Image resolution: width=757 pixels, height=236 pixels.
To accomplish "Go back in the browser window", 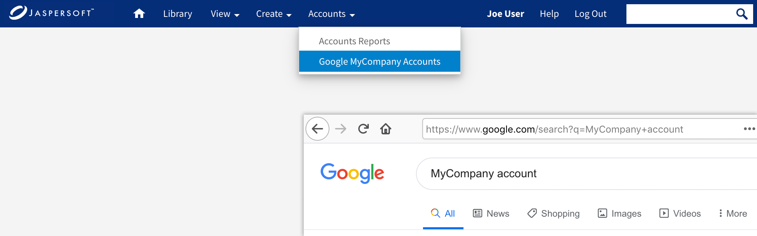I will 317,129.
